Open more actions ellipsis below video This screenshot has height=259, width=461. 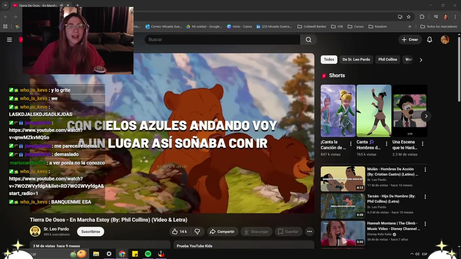[309, 232]
